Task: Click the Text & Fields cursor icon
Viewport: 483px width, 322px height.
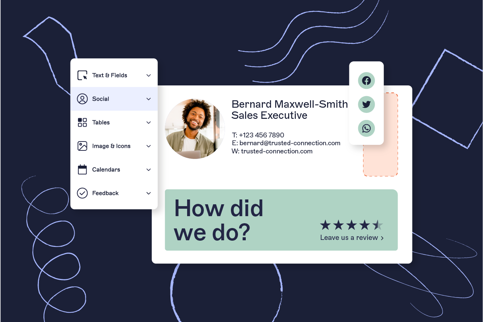Action: point(82,75)
